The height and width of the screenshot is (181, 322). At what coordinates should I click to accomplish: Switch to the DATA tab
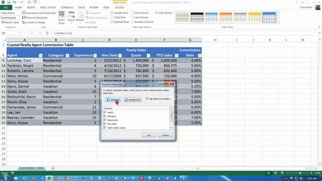coord(82,8)
